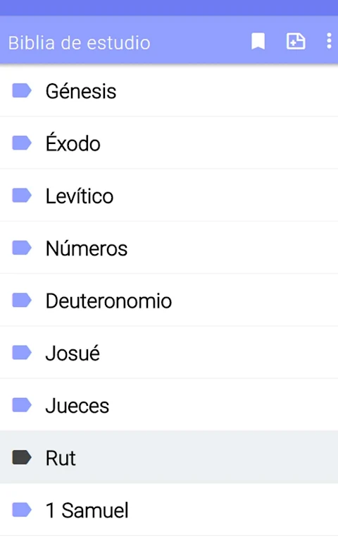
Task: Open the Levítico book
Action: [x=169, y=195]
